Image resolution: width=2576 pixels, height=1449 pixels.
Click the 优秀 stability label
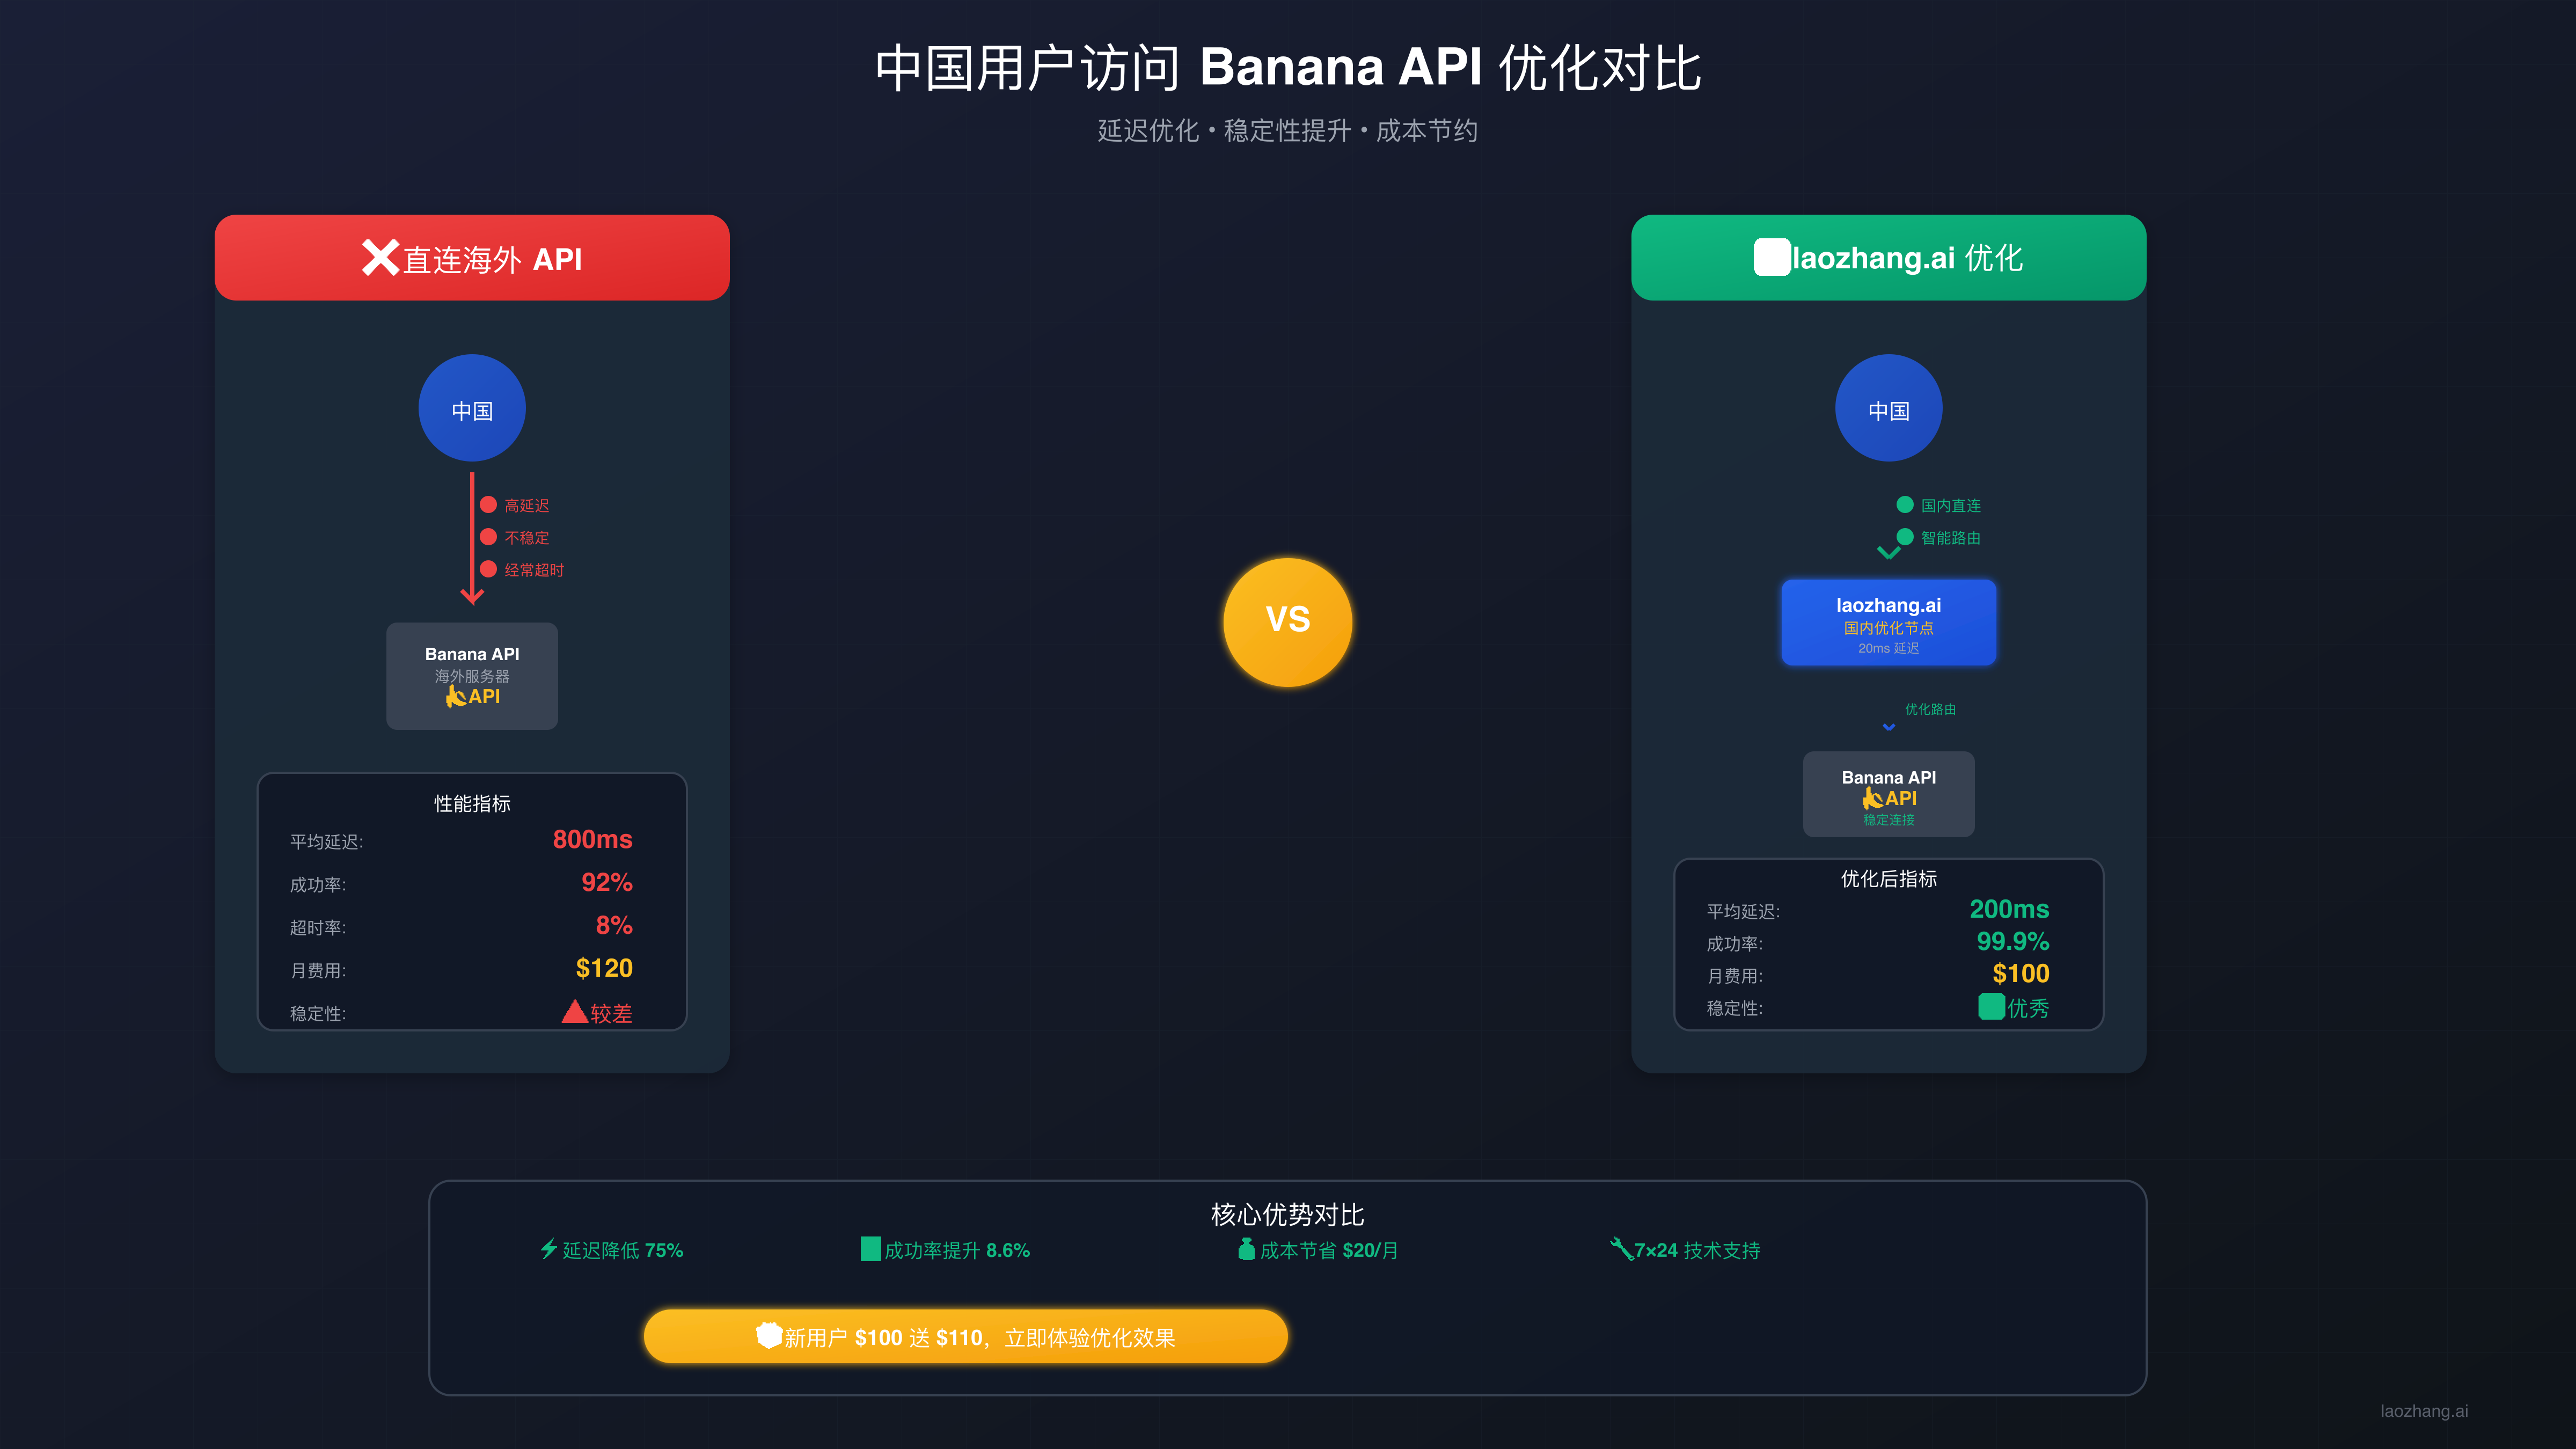[2028, 1008]
